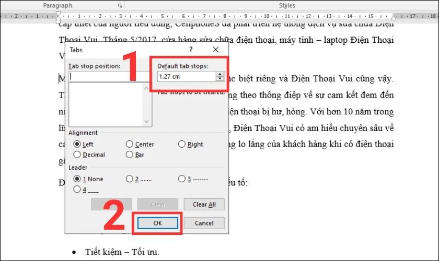Image resolution: width=439 pixels, height=261 pixels.
Task: Select Decimal alignment radio button
Action: 77,155
